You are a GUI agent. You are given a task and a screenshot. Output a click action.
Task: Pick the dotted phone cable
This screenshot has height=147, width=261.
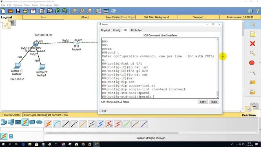coord(91,124)
